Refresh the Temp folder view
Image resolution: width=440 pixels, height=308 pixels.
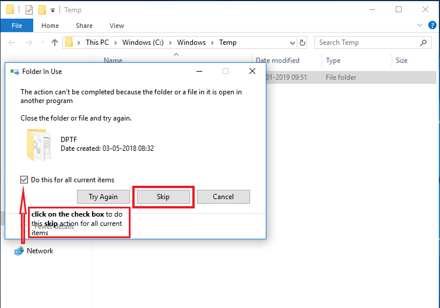(x=302, y=43)
